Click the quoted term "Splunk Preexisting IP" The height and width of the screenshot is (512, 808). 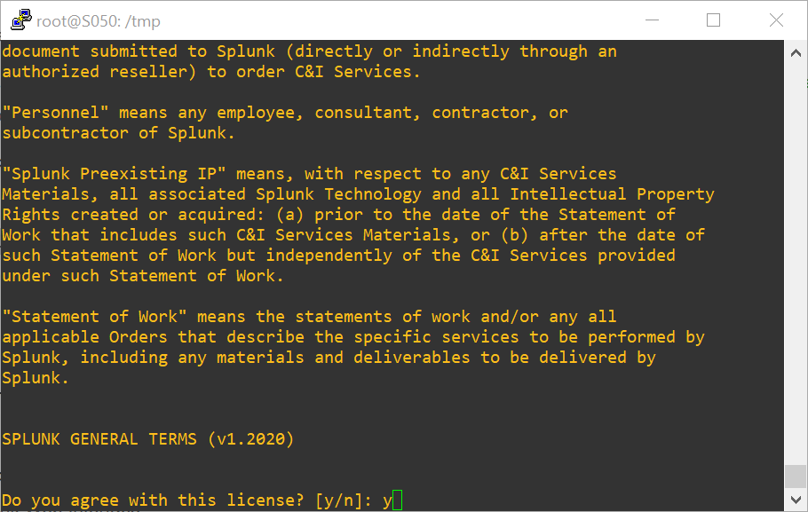tap(115, 174)
